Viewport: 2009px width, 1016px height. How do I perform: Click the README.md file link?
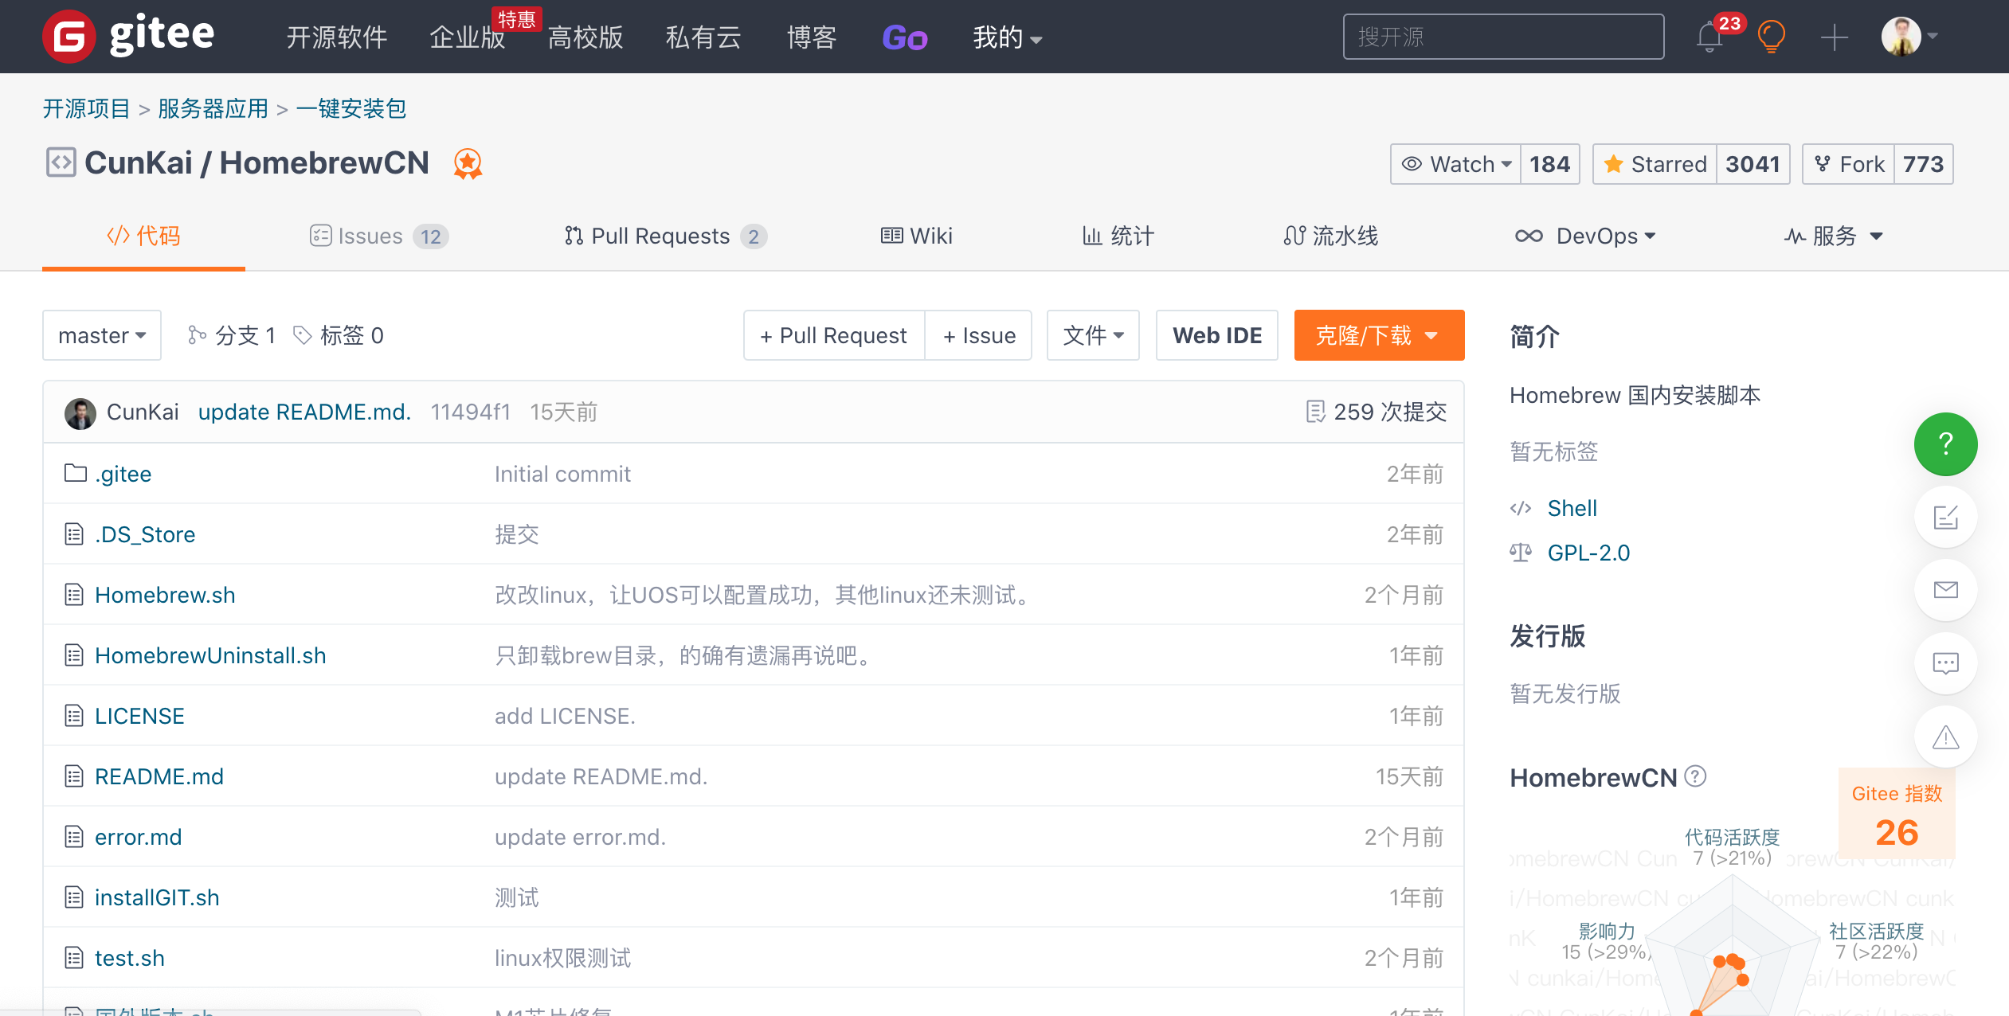[x=159, y=776]
